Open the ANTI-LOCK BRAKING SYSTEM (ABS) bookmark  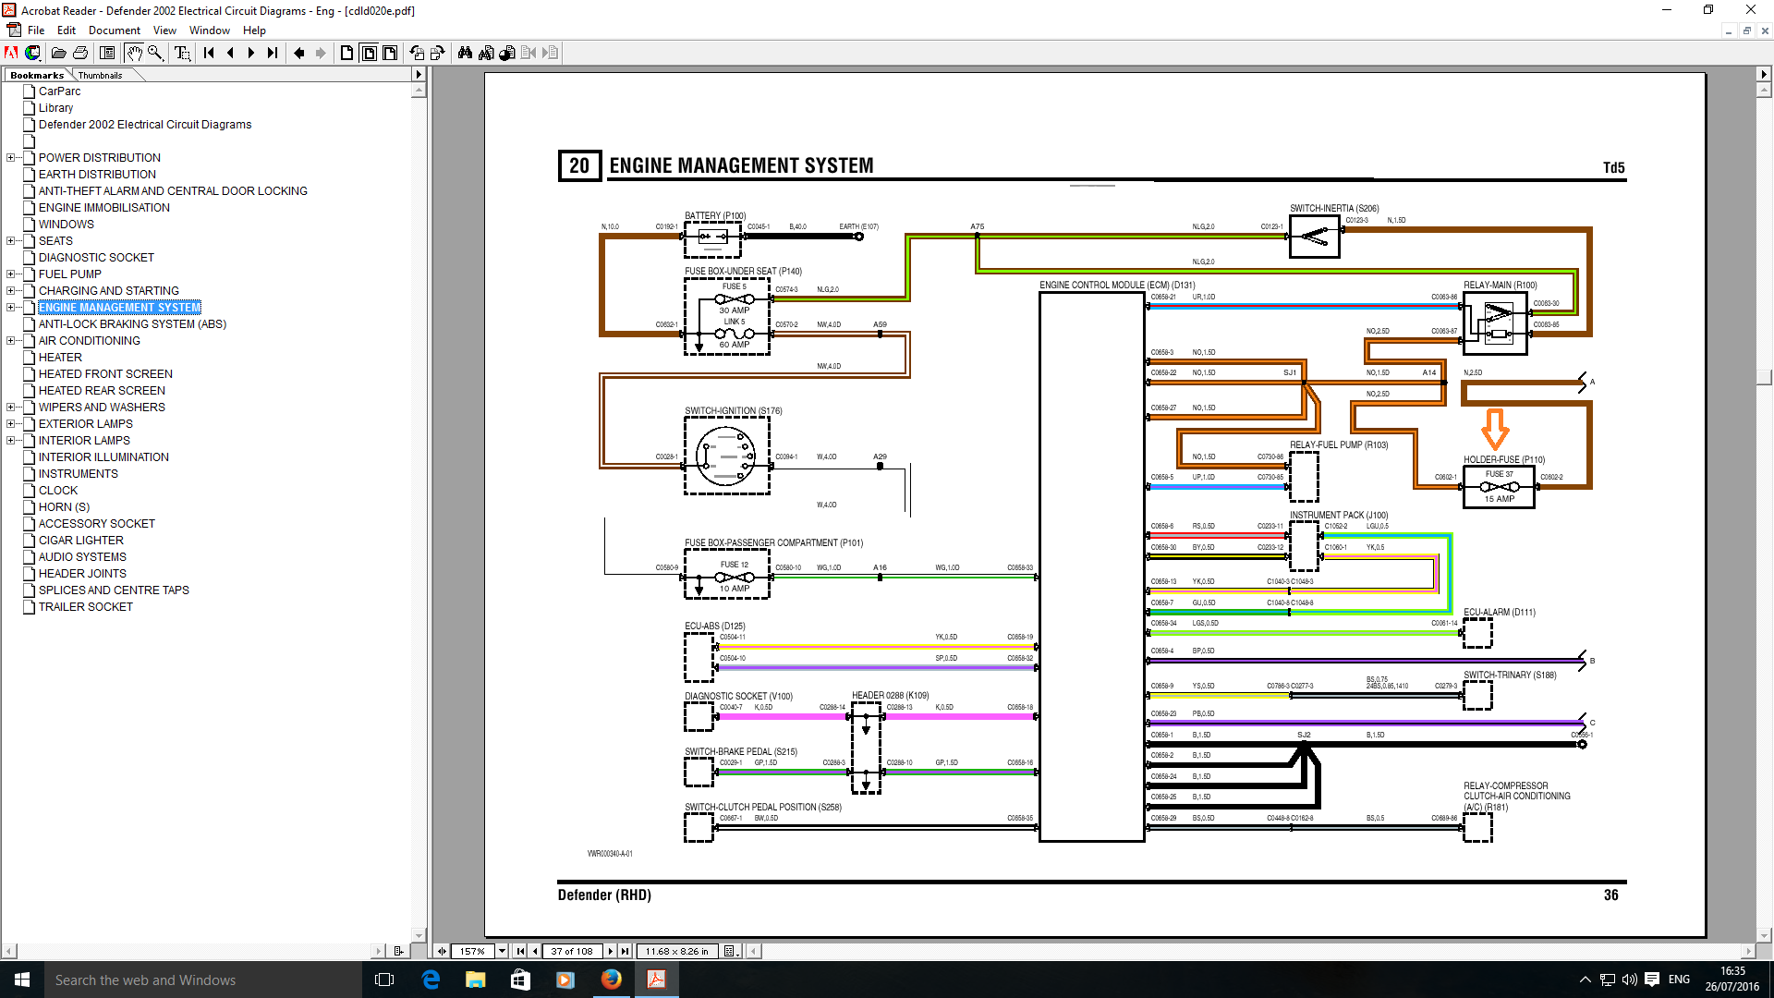pos(132,324)
